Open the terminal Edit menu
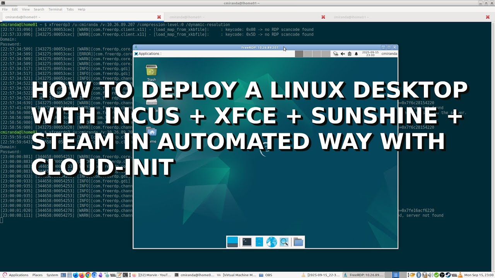The width and height of the screenshot is (495, 278). 15,9
